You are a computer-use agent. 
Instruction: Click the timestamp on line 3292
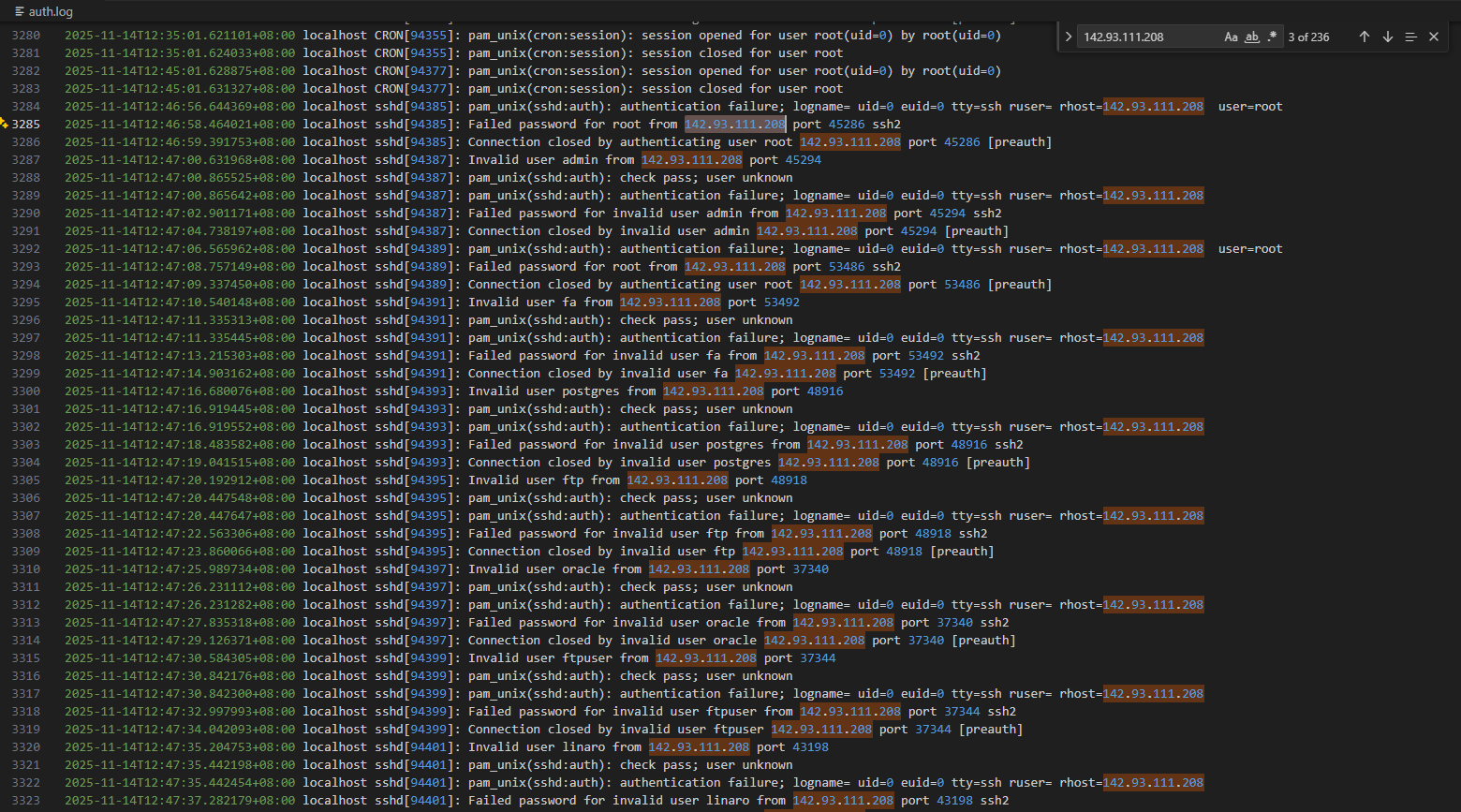[179, 248]
